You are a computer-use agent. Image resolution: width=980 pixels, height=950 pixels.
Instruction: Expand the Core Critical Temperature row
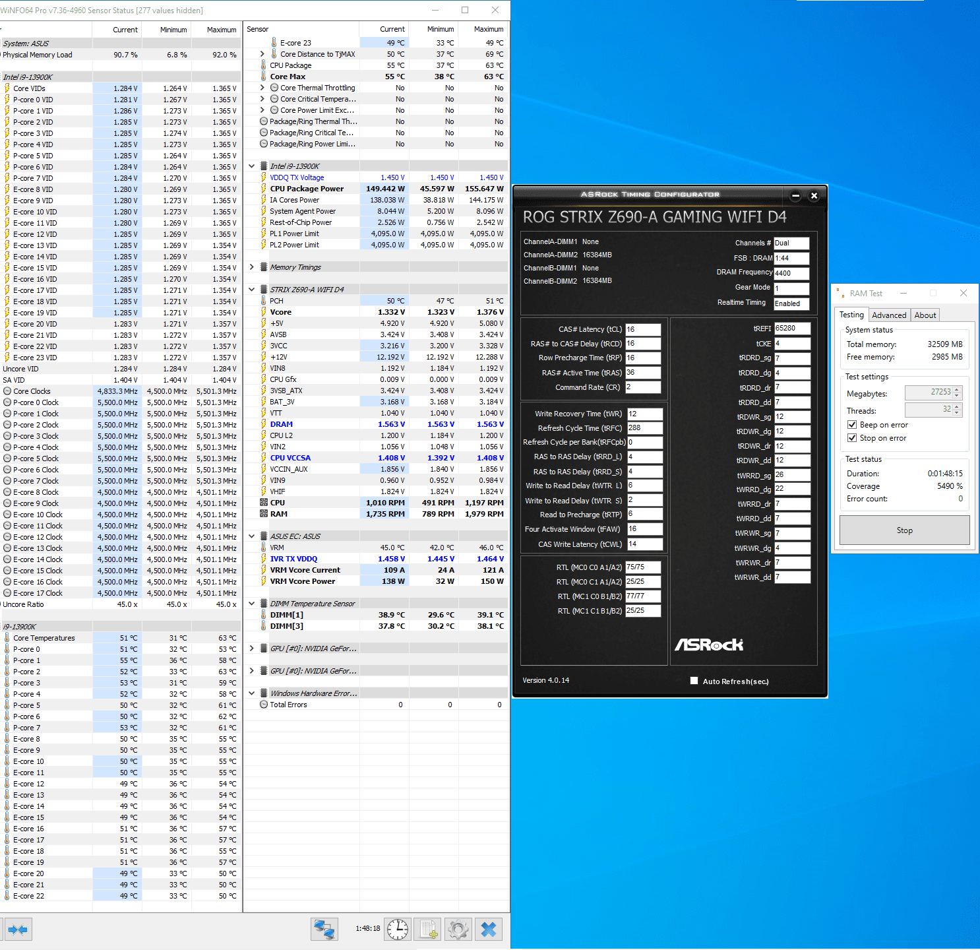262,99
